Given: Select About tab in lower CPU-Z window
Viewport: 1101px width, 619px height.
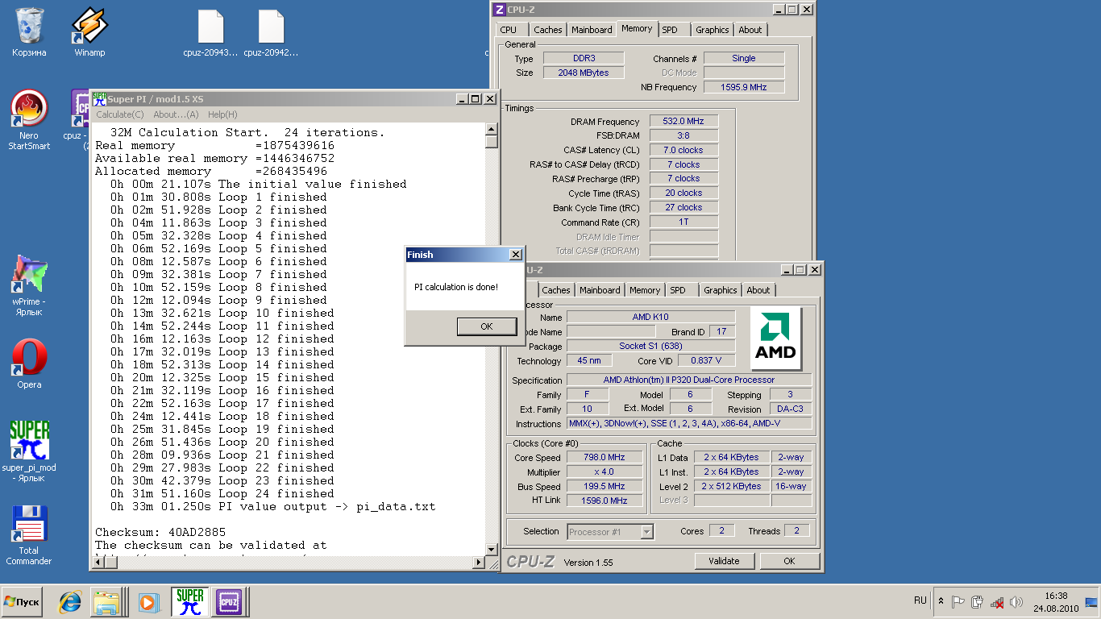Looking at the screenshot, I should coord(758,290).
